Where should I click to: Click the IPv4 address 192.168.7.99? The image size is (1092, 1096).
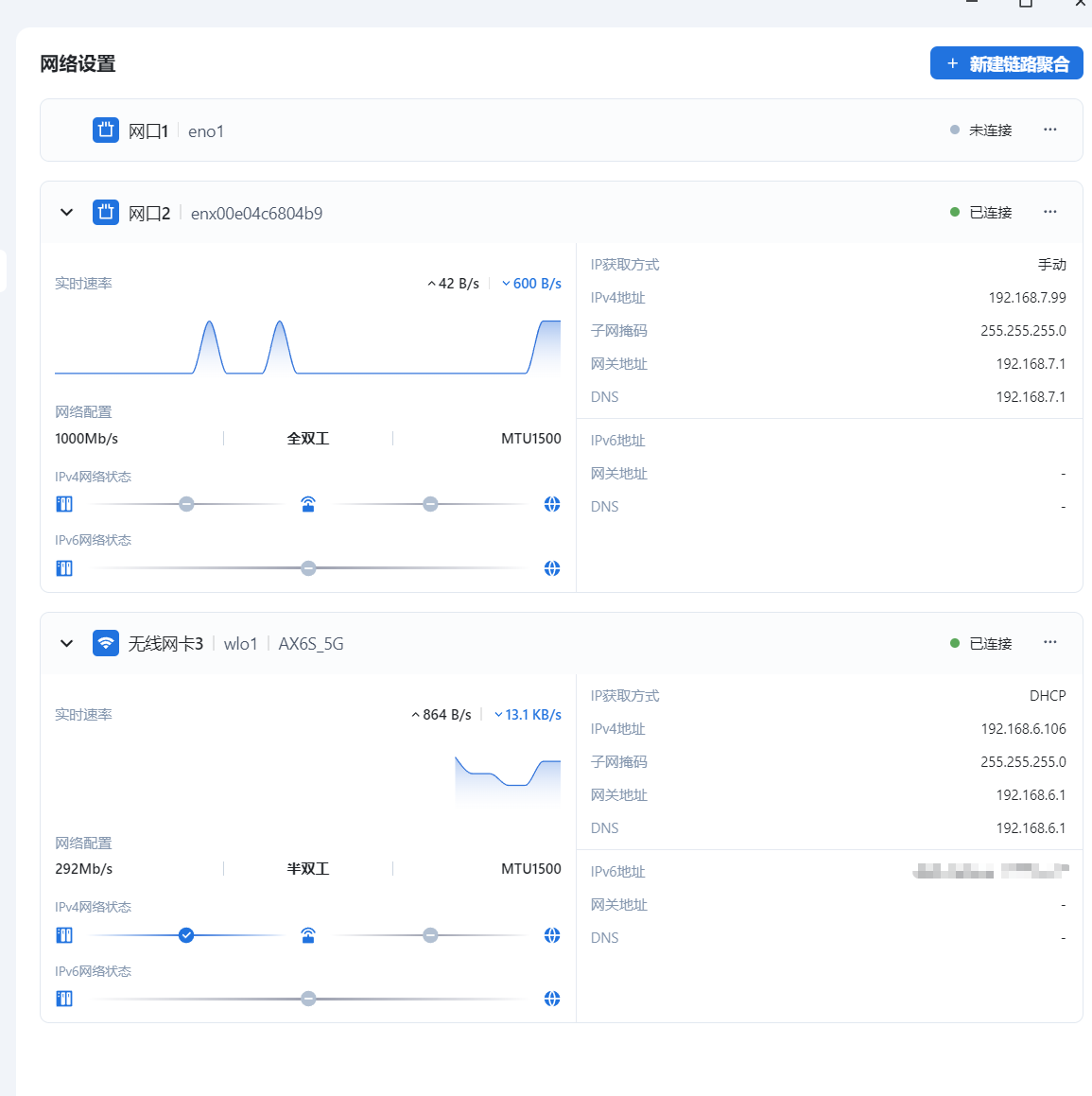[x=1027, y=298]
